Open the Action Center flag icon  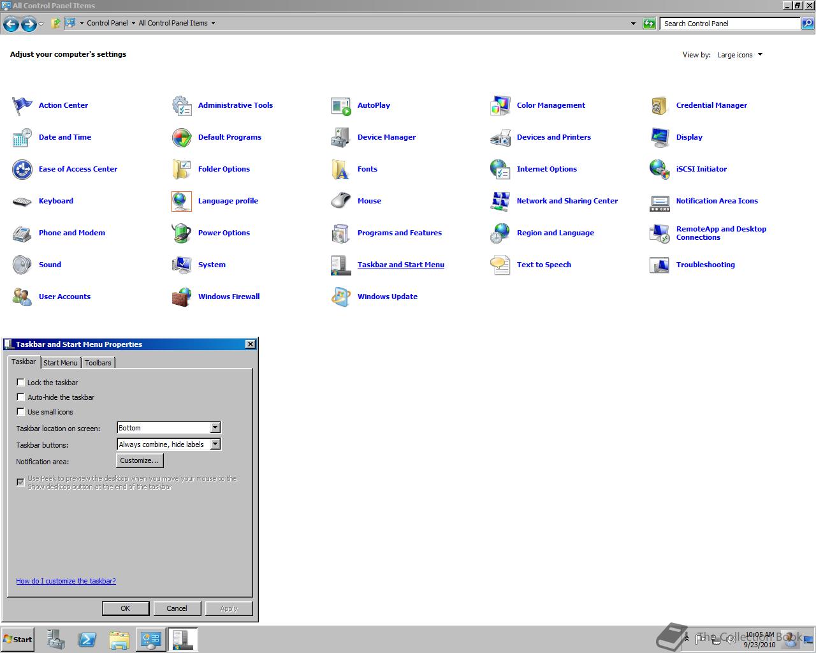click(22, 105)
